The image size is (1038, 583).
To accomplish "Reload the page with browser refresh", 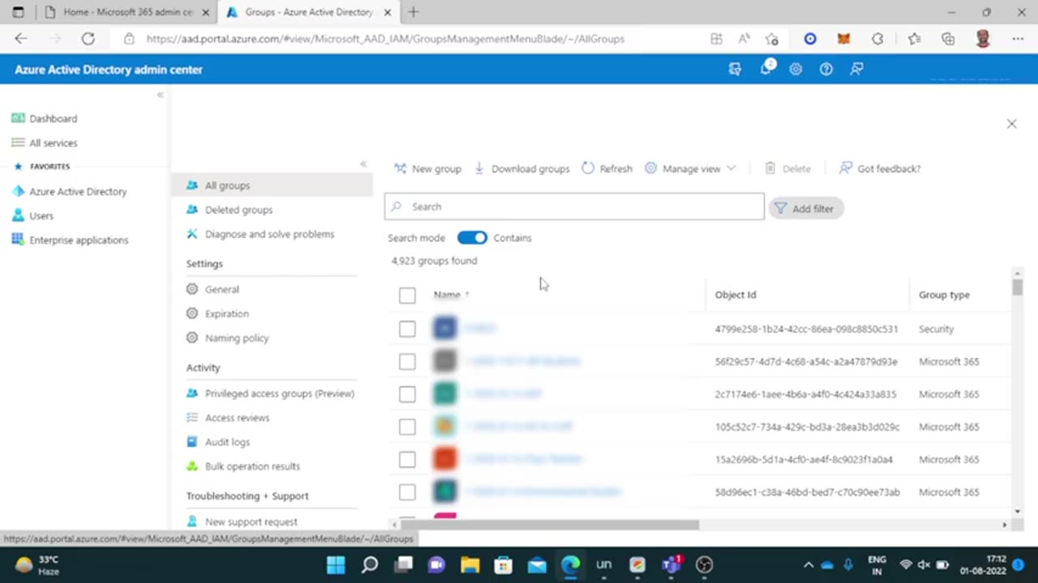I will tap(88, 39).
